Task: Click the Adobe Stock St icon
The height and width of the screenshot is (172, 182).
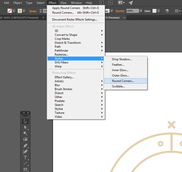Action: [111, 3]
